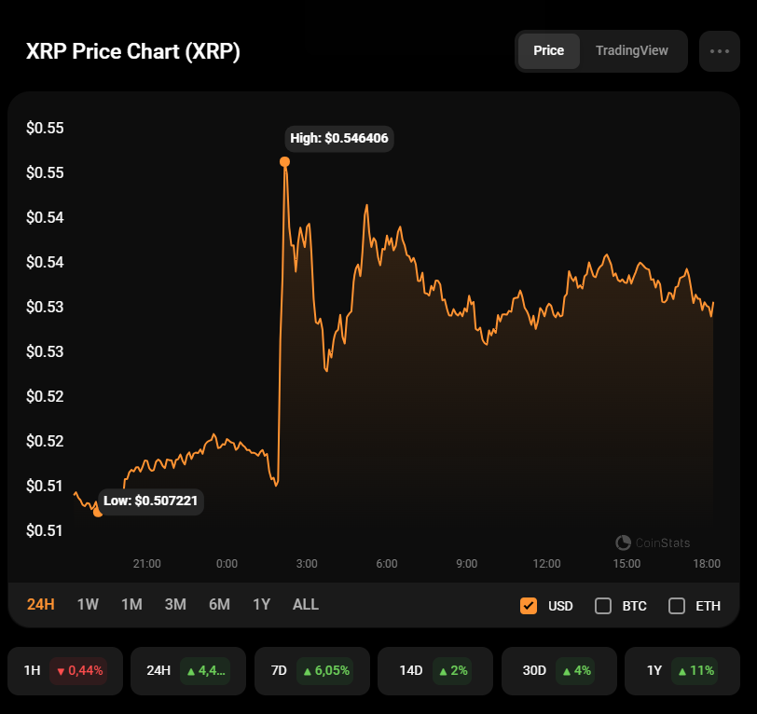Open the three-dot more options menu
This screenshot has width=757, height=714.
(x=720, y=51)
